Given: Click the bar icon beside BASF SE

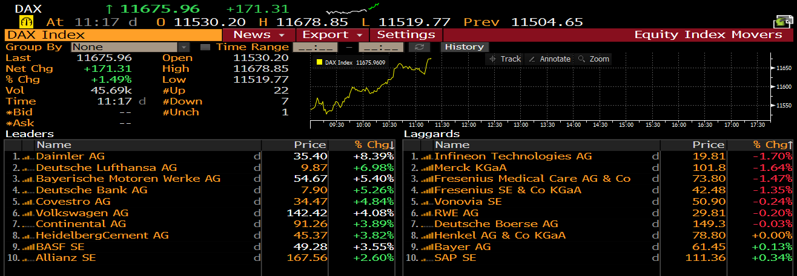Looking at the screenshot, I should (28, 247).
